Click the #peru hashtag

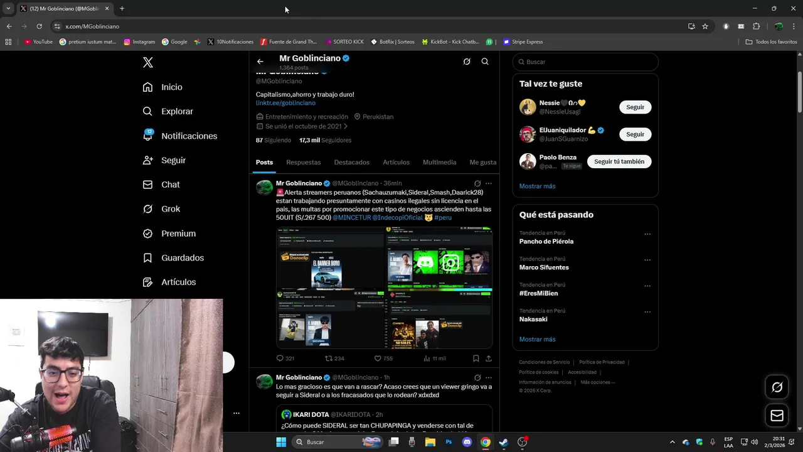[443, 217]
